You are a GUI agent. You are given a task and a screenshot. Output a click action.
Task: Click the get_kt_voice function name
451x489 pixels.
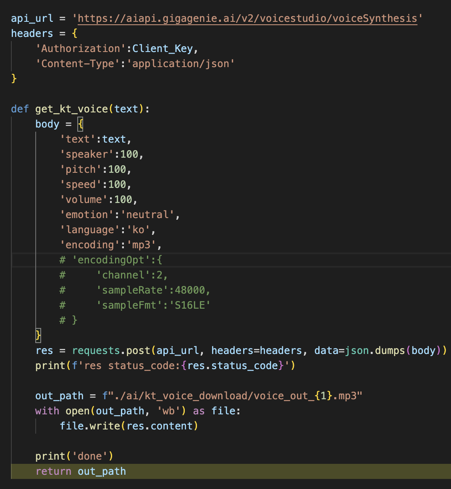pos(71,109)
